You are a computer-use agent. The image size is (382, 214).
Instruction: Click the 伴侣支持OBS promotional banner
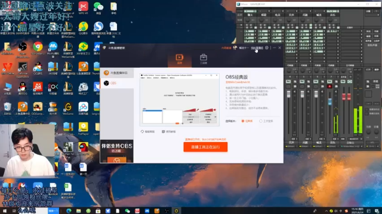(117, 151)
